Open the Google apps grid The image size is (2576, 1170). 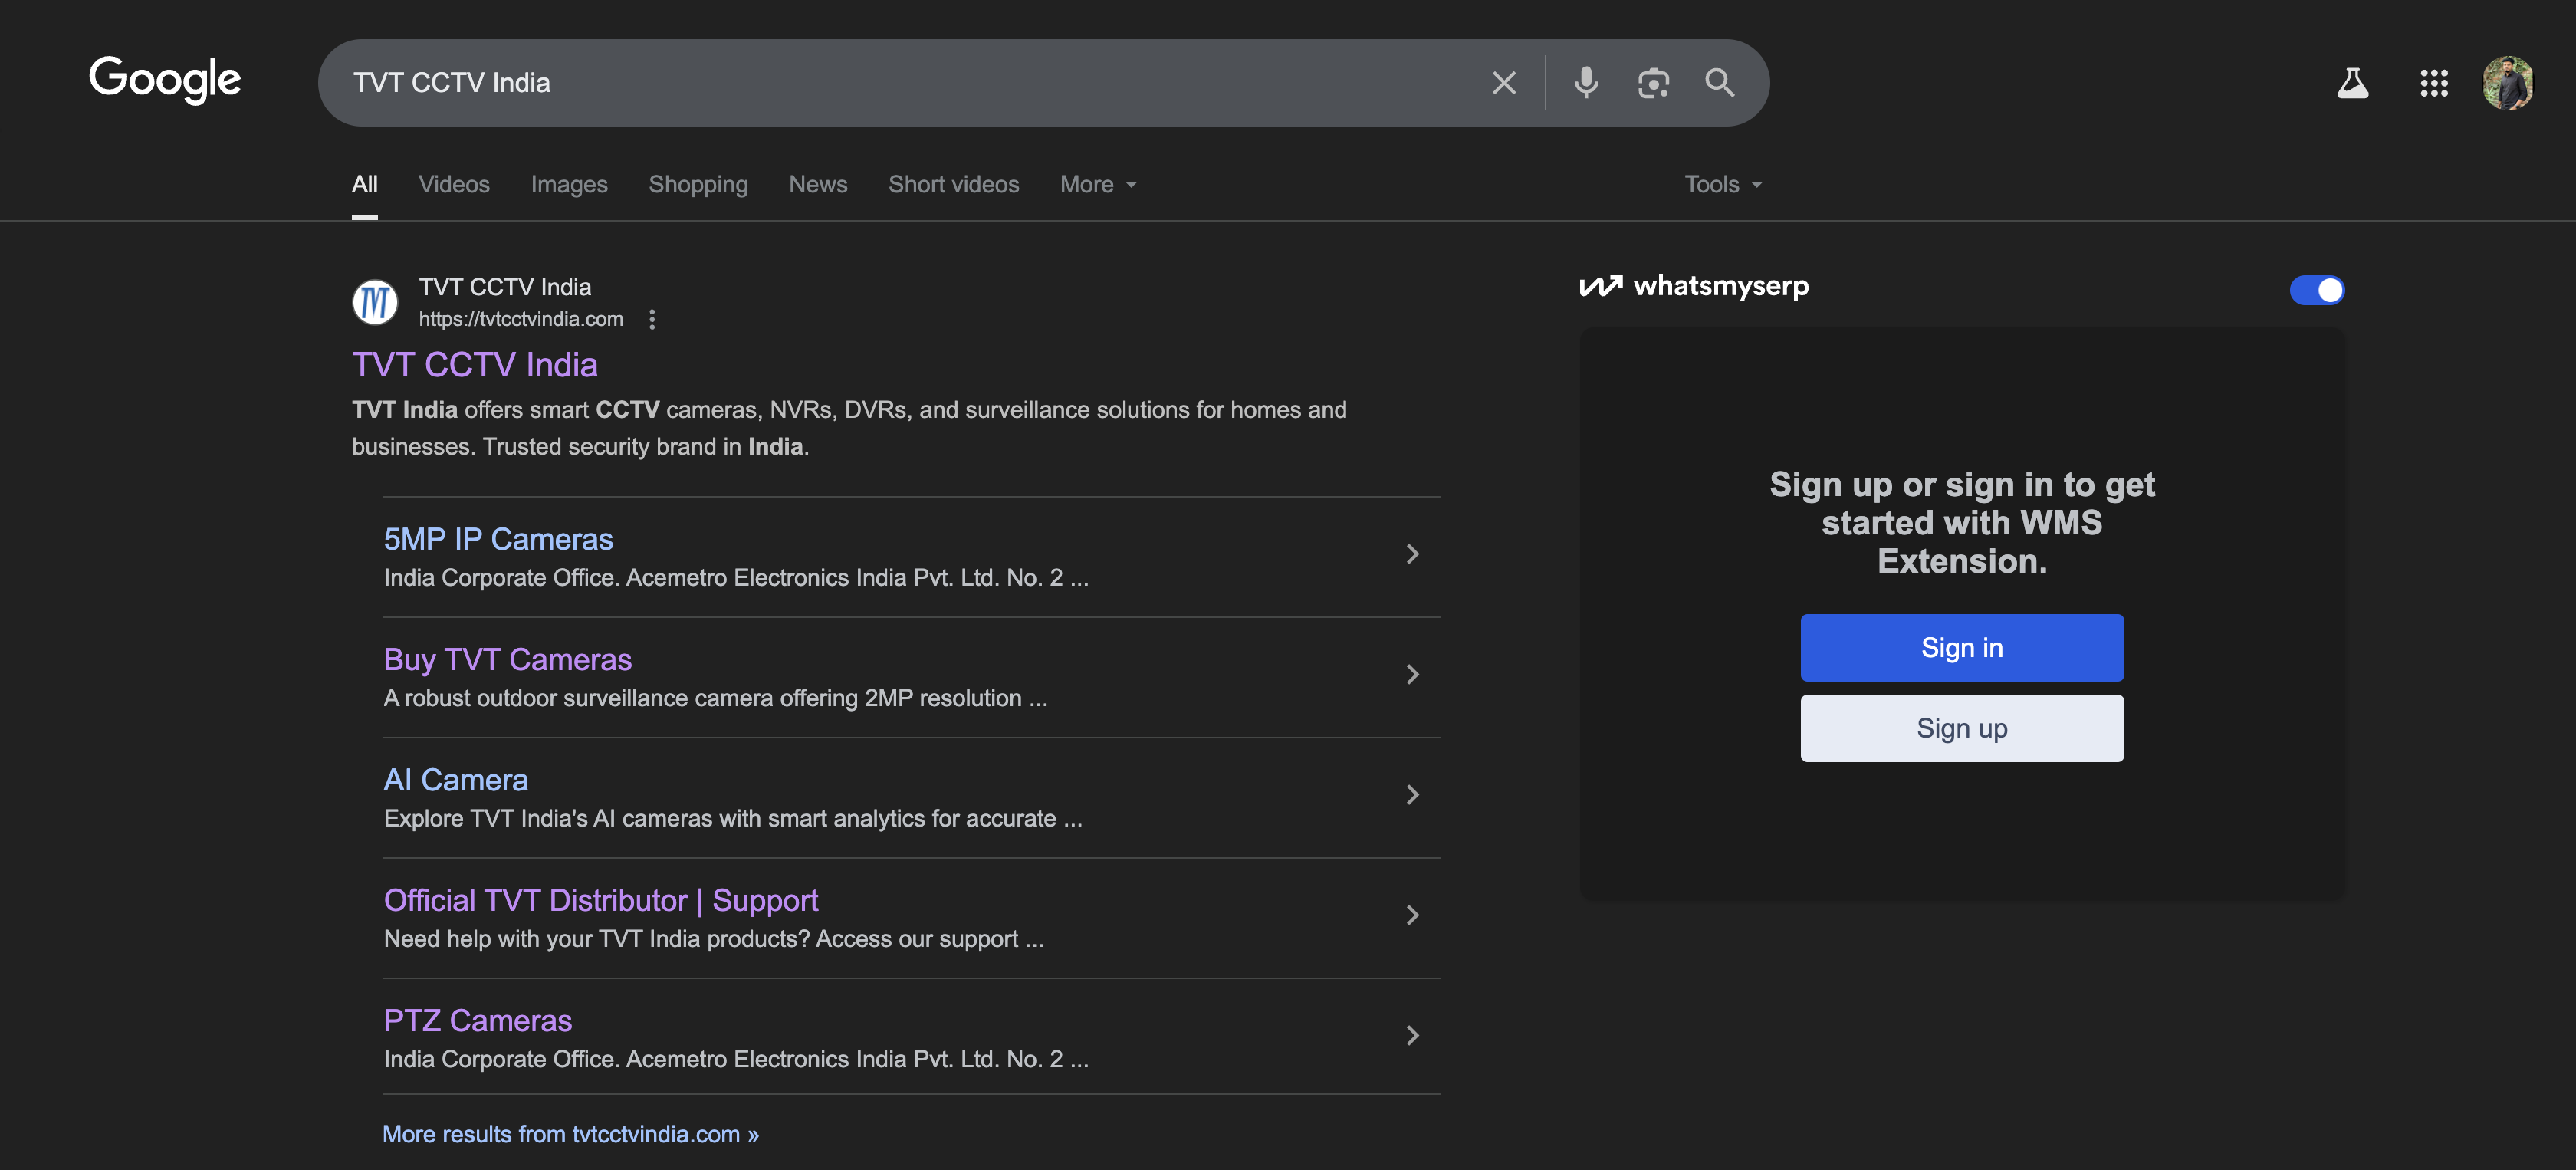[x=2433, y=83]
